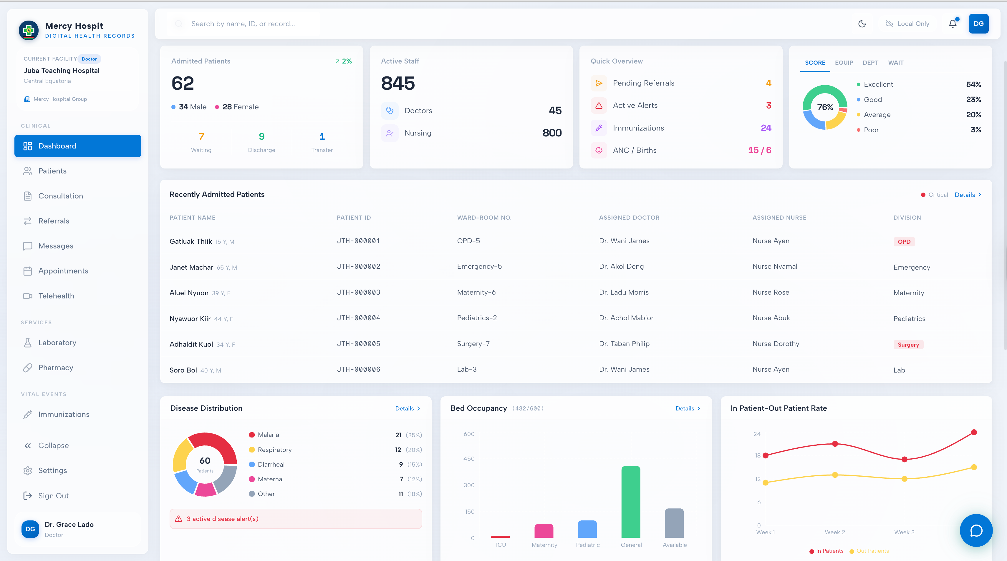1007x561 pixels.
Task: Open the DG profile avatar in top bar
Action: click(x=978, y=24)
